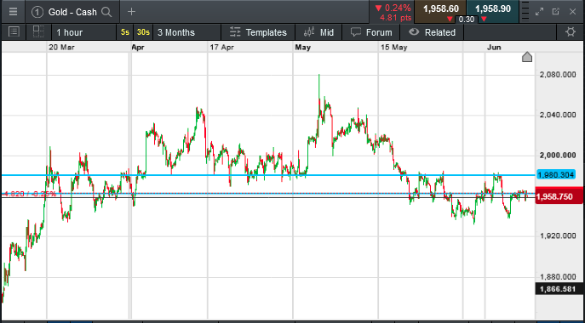Open the 1 hour interval dropdown
This screenshot has height=323, width=585.
pyautogui.click(x=84, y=32)
